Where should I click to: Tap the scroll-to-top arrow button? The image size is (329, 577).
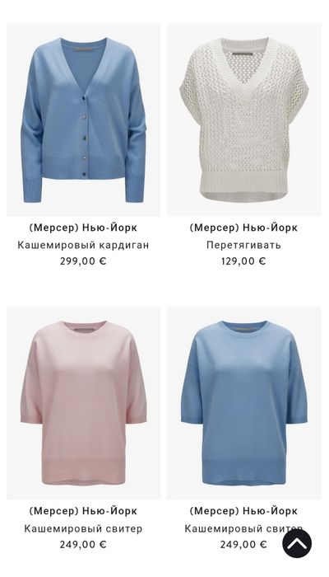[x=297, y=543]
